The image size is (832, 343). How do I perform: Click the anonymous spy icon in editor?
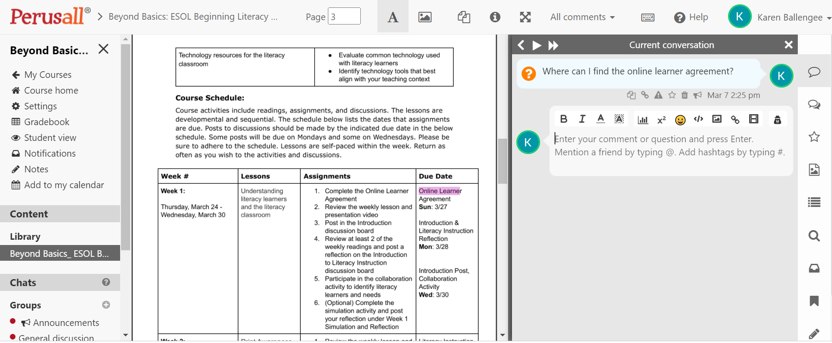(x=777, y=119)
